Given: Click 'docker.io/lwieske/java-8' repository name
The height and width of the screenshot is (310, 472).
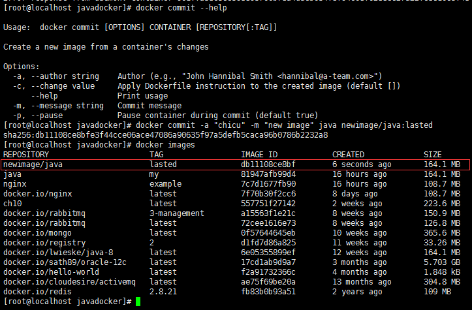Looking at the screenshot, I should pos(58,253).
